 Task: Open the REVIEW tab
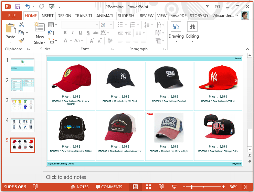pos(147,16)
